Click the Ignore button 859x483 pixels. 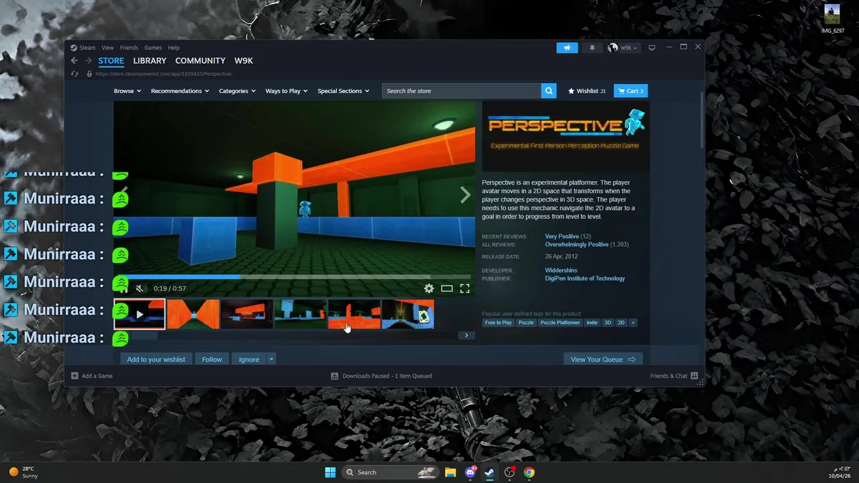pos(249,360)
